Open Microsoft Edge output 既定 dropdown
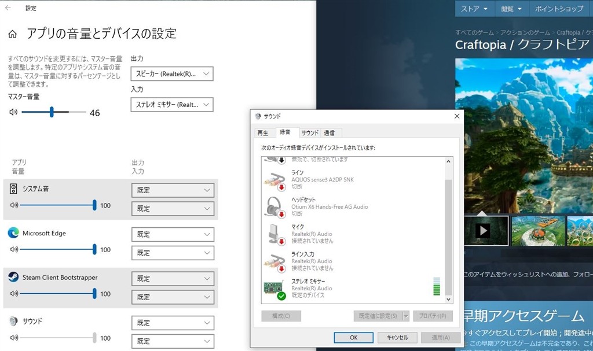593x351 pixels. [173, 234]
